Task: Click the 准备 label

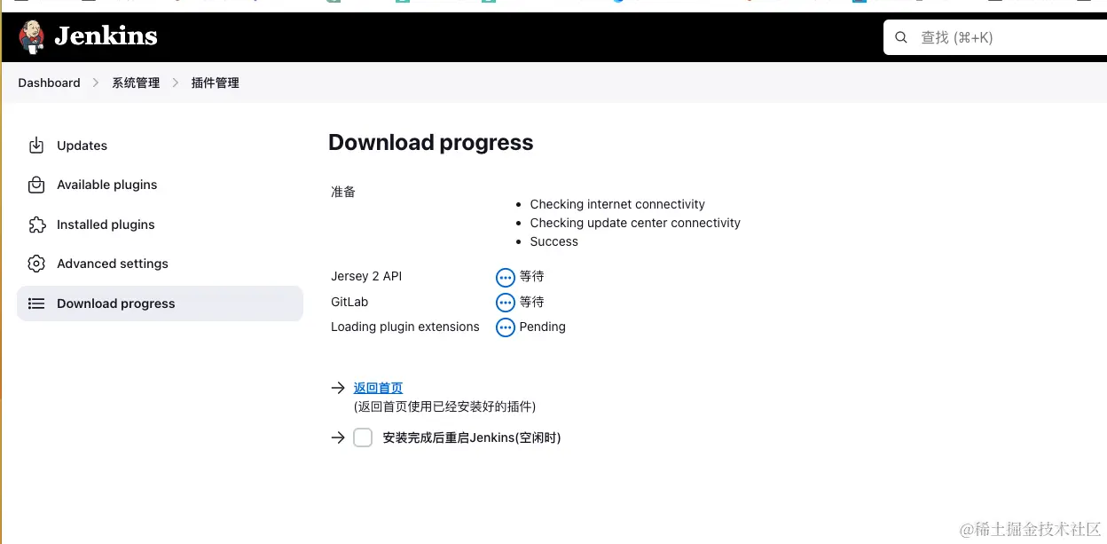Action: tap(343, 192)
